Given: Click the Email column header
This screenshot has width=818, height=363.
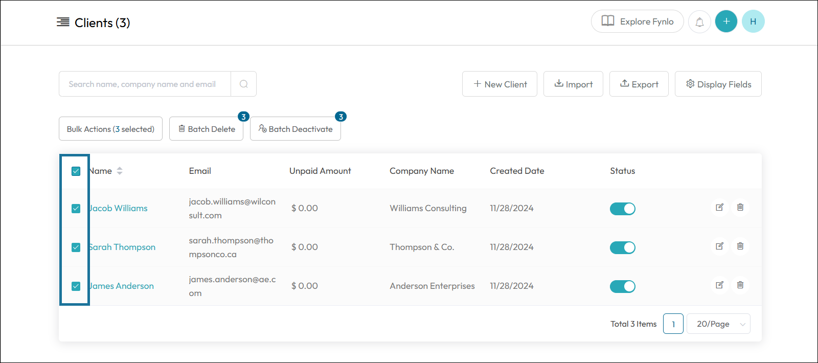Looking at the screenshot, I should pyautogui.click(x=200, y=171).
